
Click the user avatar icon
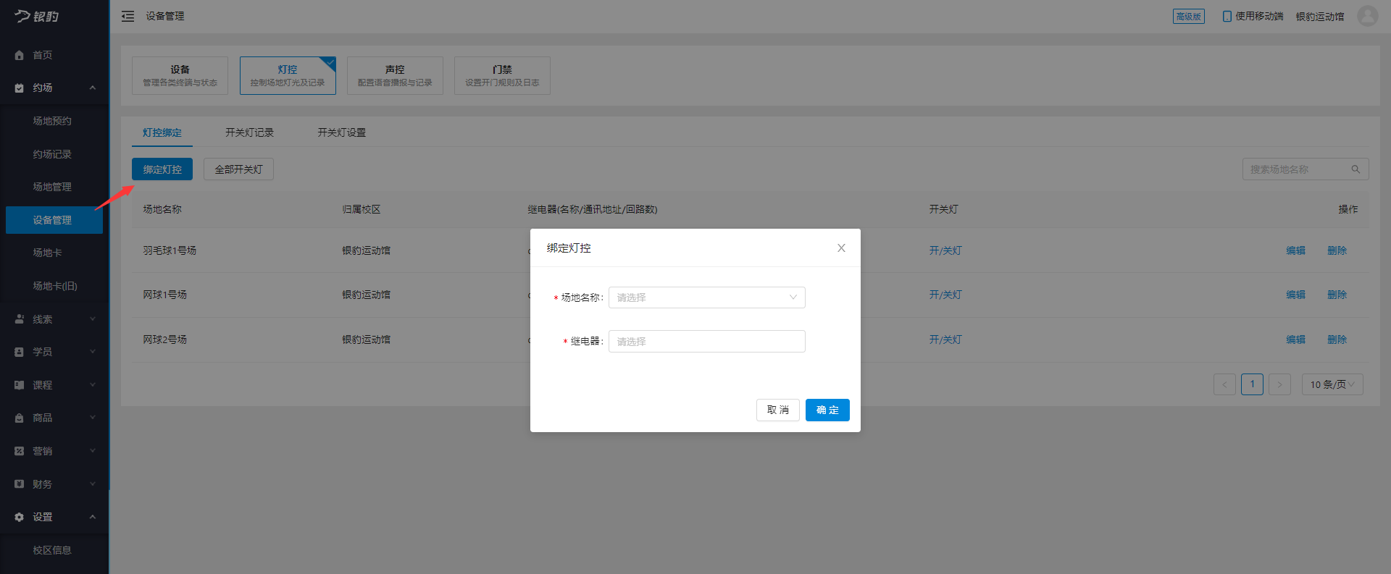coord(1367,16)
